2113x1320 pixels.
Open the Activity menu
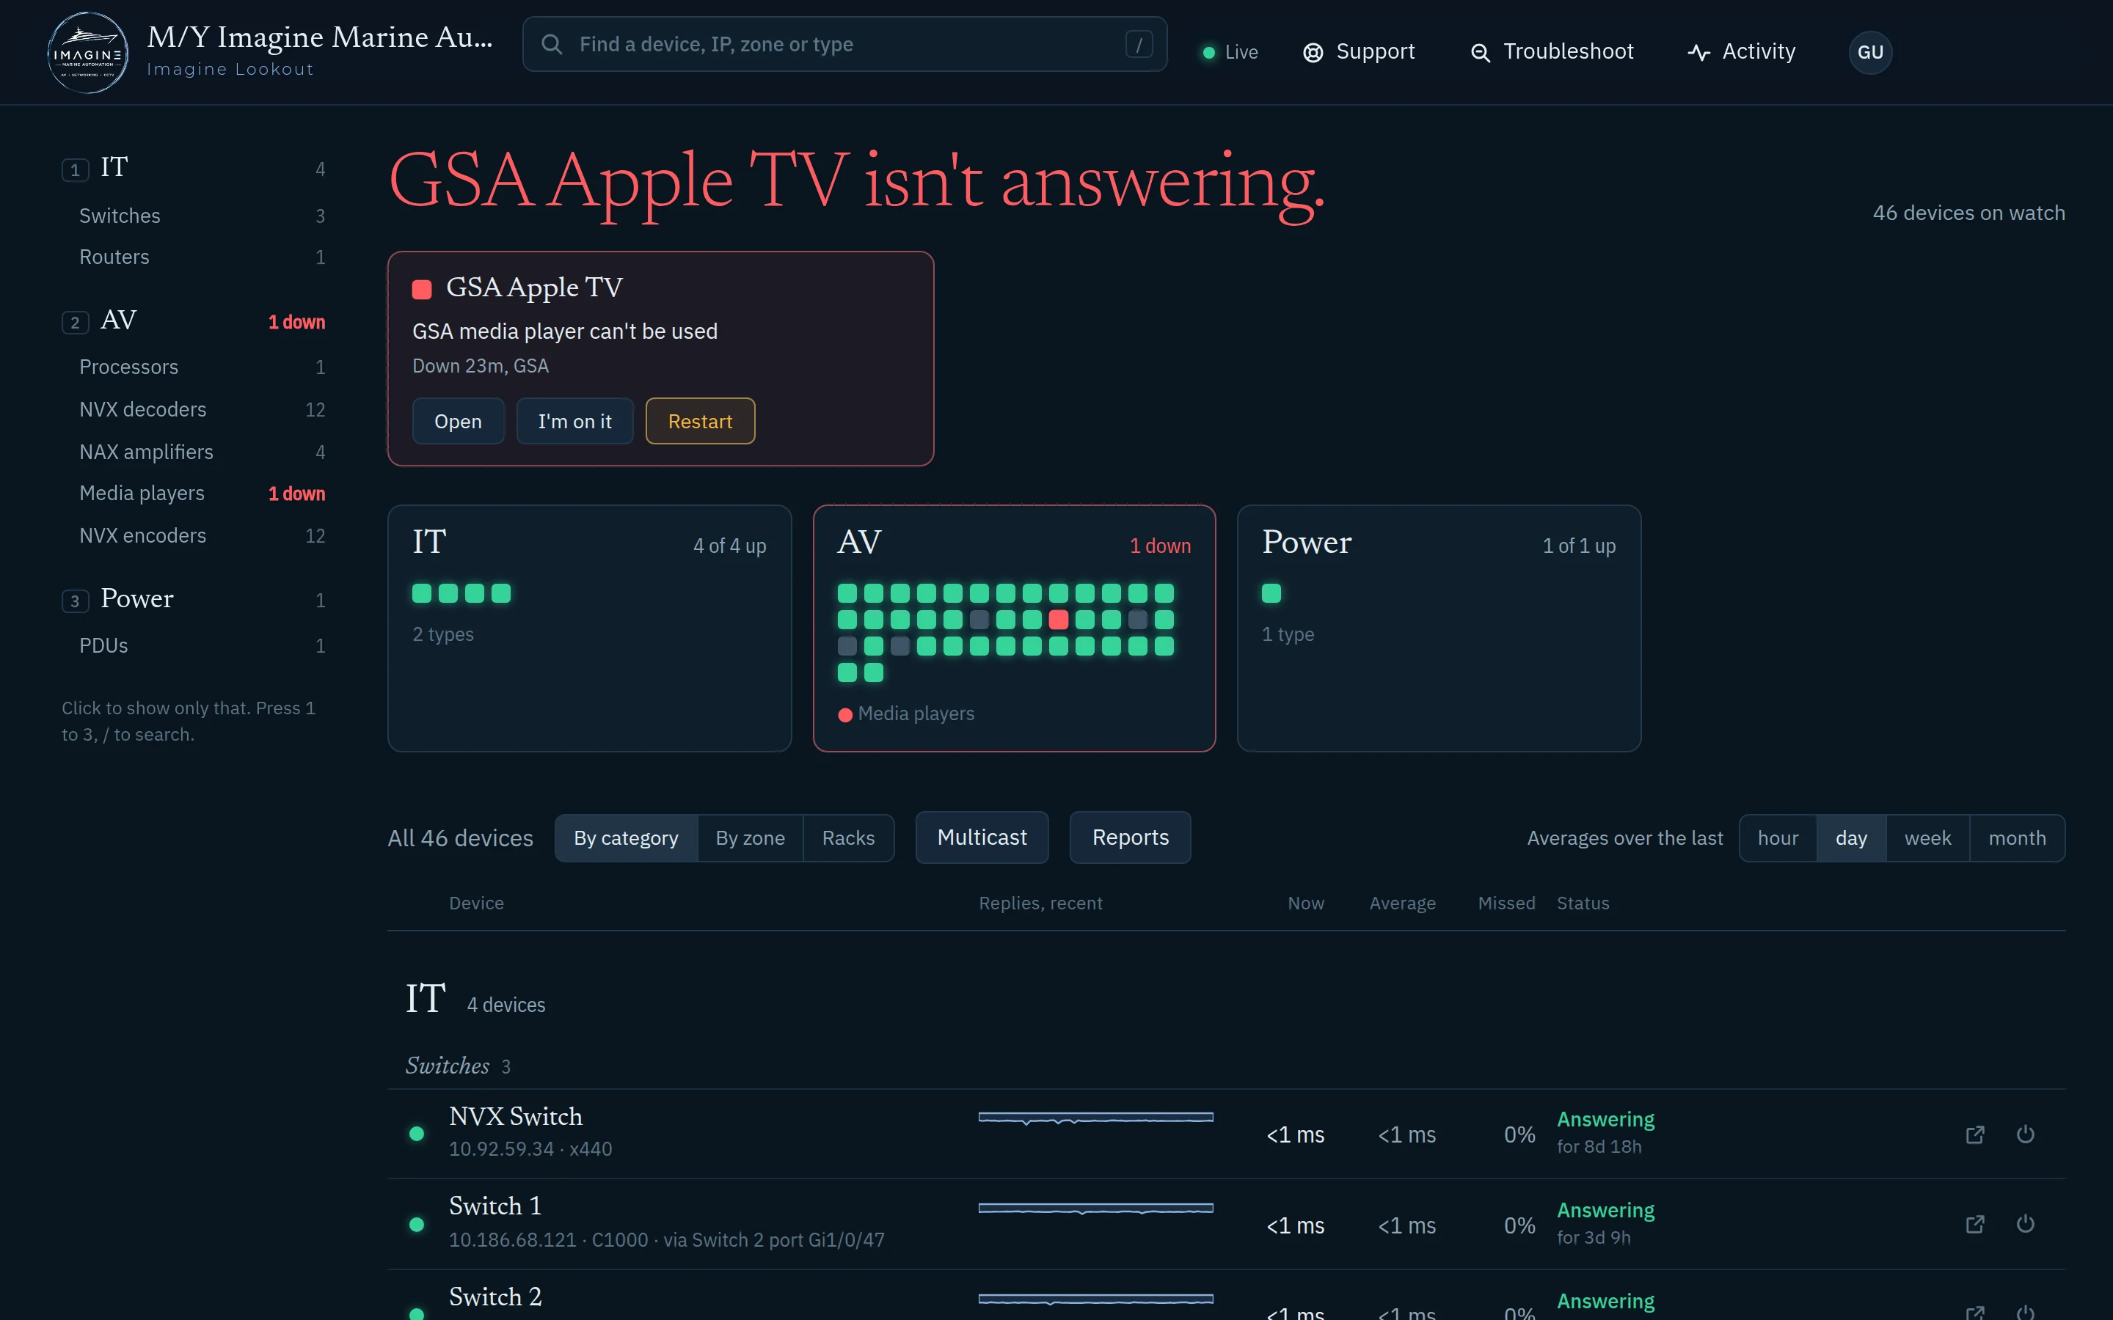[1742, 52]
